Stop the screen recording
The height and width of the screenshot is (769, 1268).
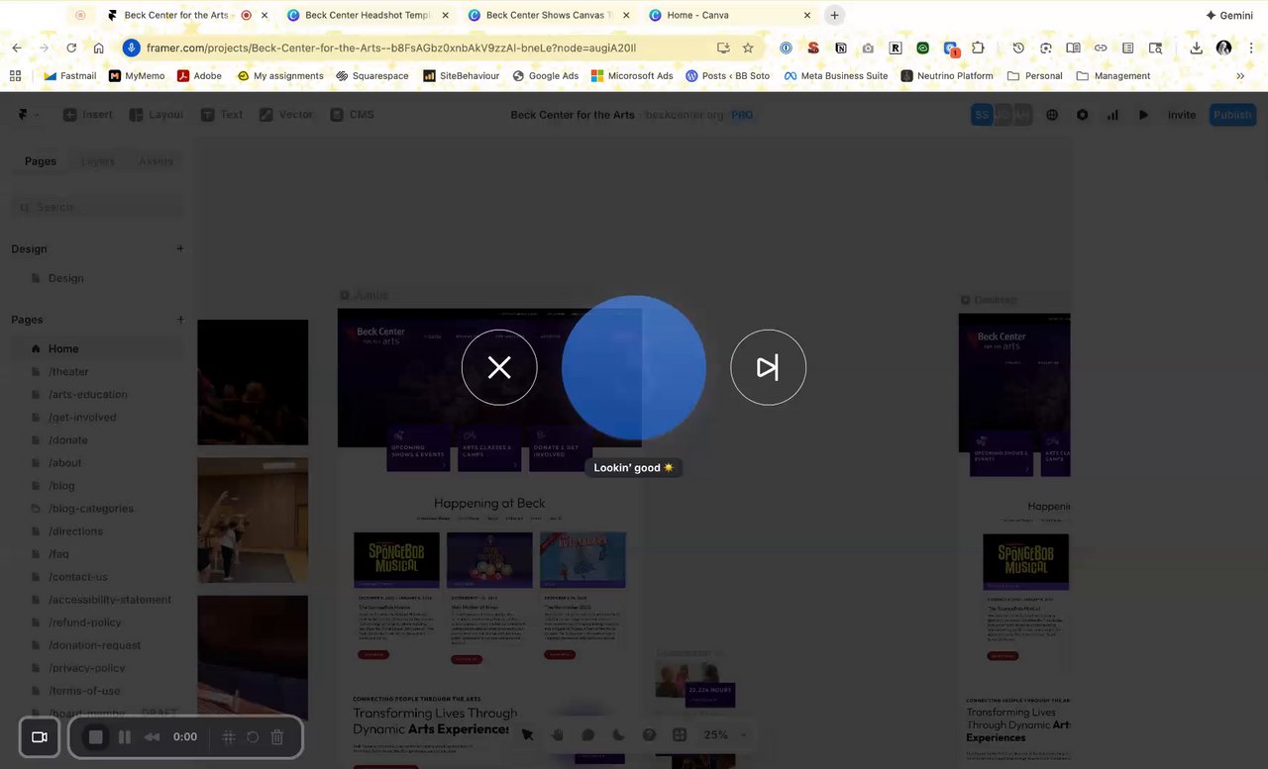(x=95, y=736)
